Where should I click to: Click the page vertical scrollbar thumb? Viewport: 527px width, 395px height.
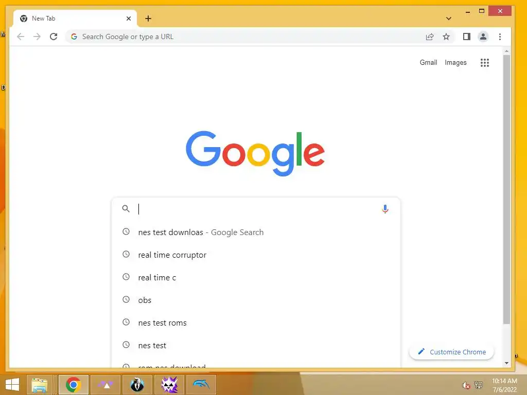point(506,189)
